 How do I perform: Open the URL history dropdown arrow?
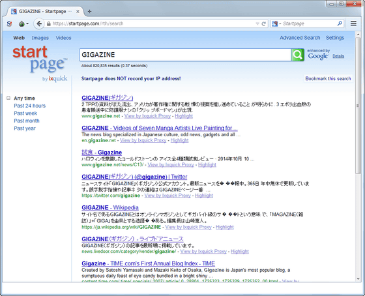(257, 23)
